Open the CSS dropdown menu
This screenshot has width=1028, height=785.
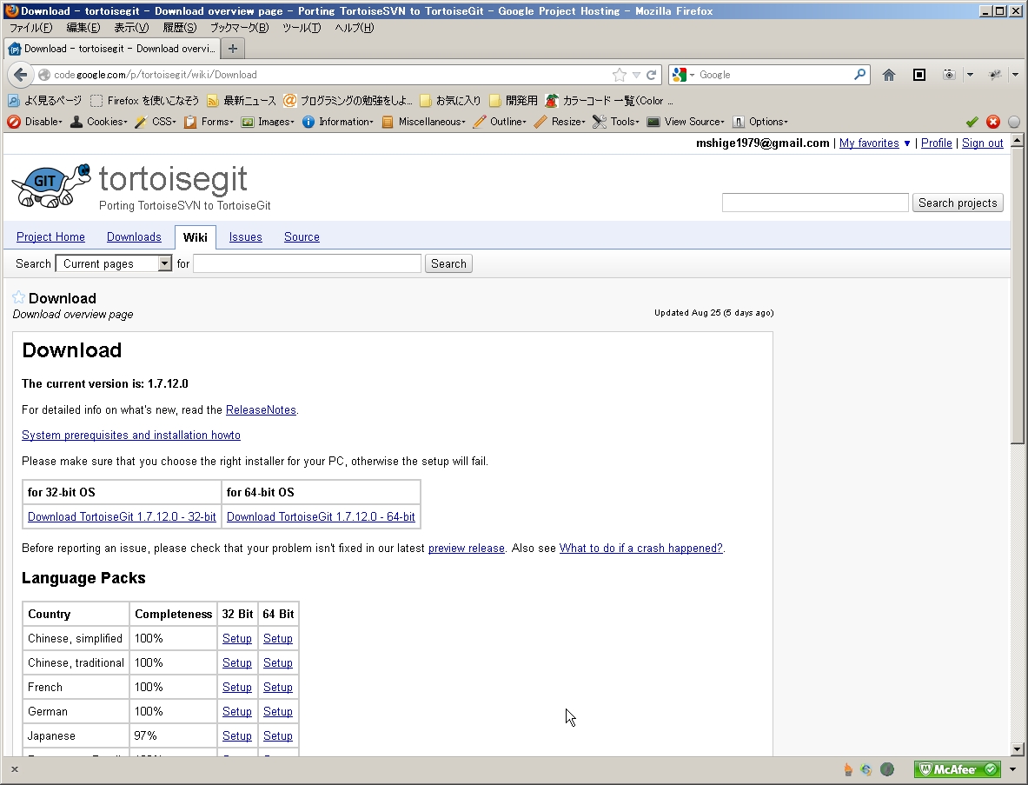pyautogui.click(x=156, y=122)
